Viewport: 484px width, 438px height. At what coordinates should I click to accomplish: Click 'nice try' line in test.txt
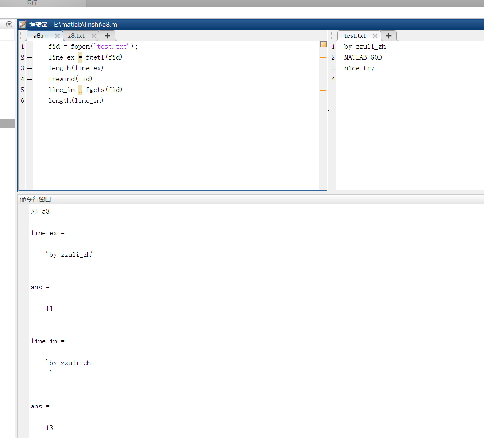point(359,68)
